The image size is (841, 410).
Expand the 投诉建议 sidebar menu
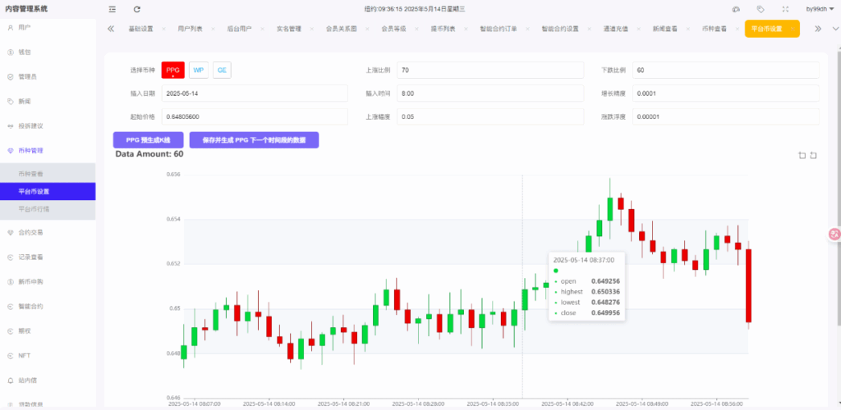point(48,125)
